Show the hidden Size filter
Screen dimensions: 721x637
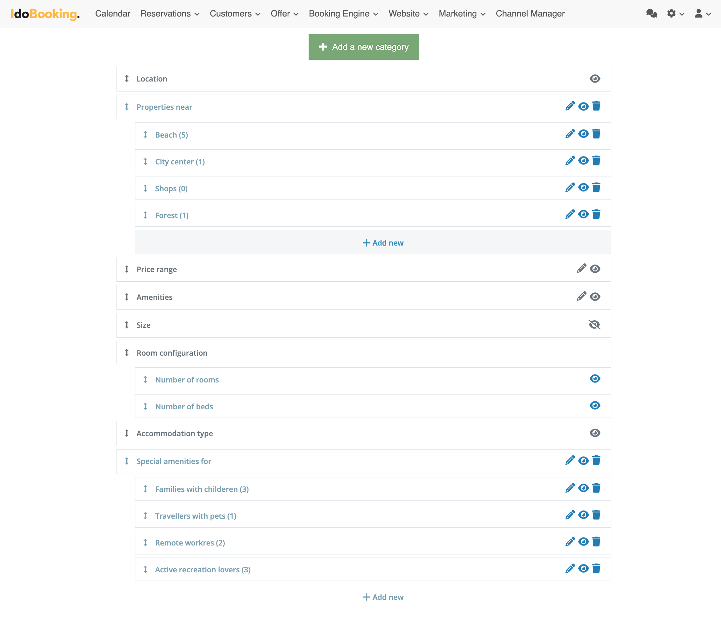point(595,325)
